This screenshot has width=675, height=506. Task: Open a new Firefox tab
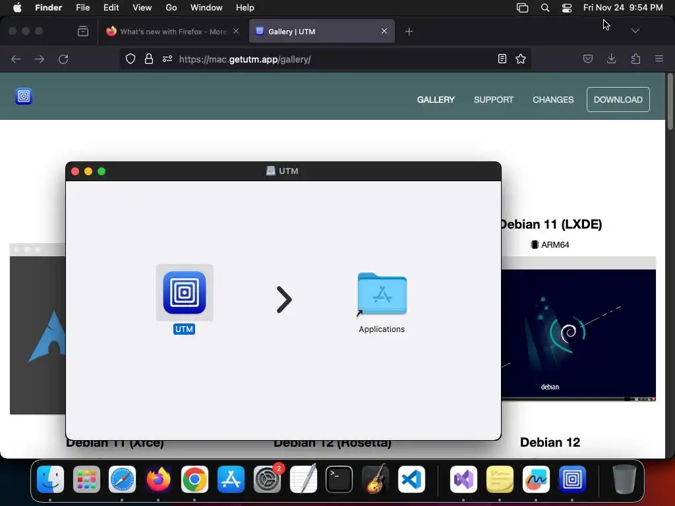point(409,32)
